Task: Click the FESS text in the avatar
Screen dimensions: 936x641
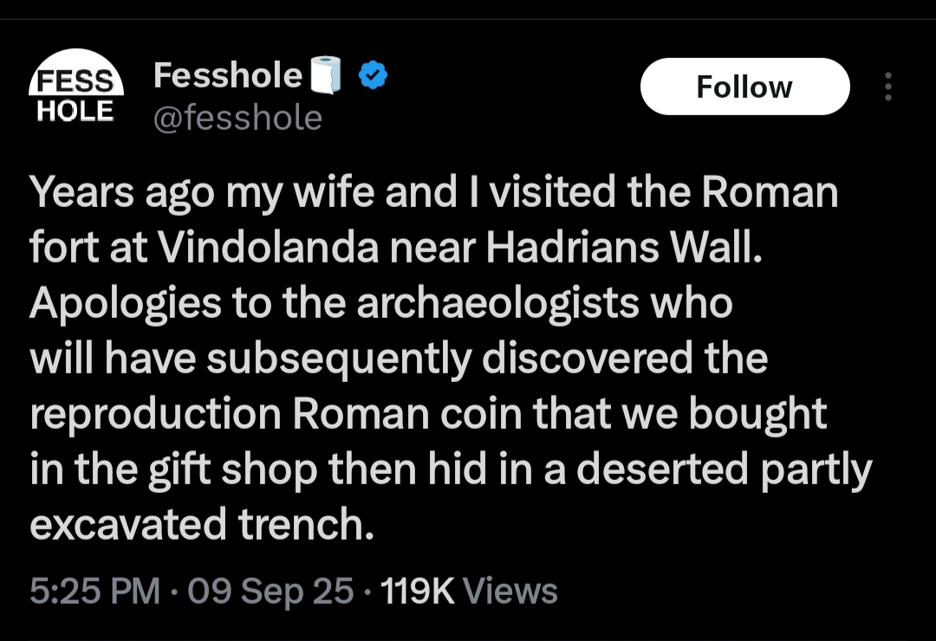Action: click(75, 81)
